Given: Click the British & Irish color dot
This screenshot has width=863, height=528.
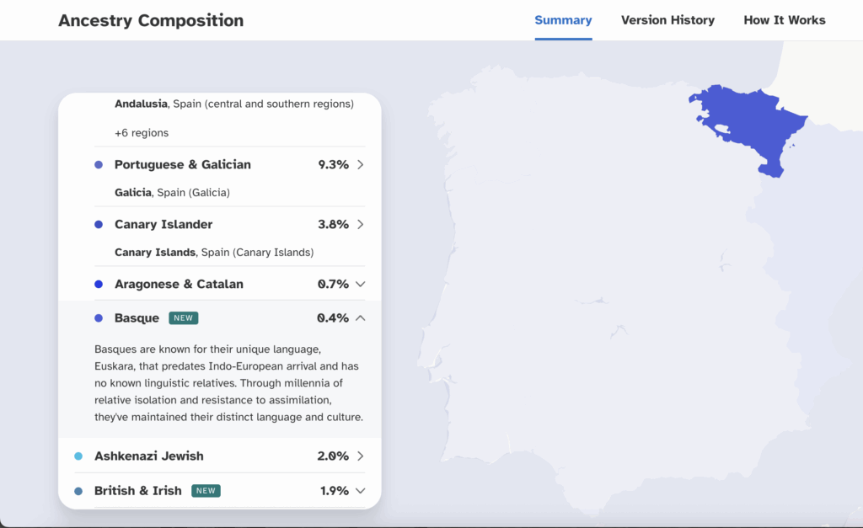Looking at the screenshot, I should click(78, 491).
